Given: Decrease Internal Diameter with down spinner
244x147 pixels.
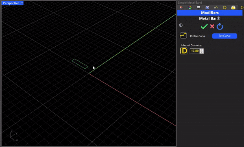Looking at the screenshot, I should (x=202, y=52).
